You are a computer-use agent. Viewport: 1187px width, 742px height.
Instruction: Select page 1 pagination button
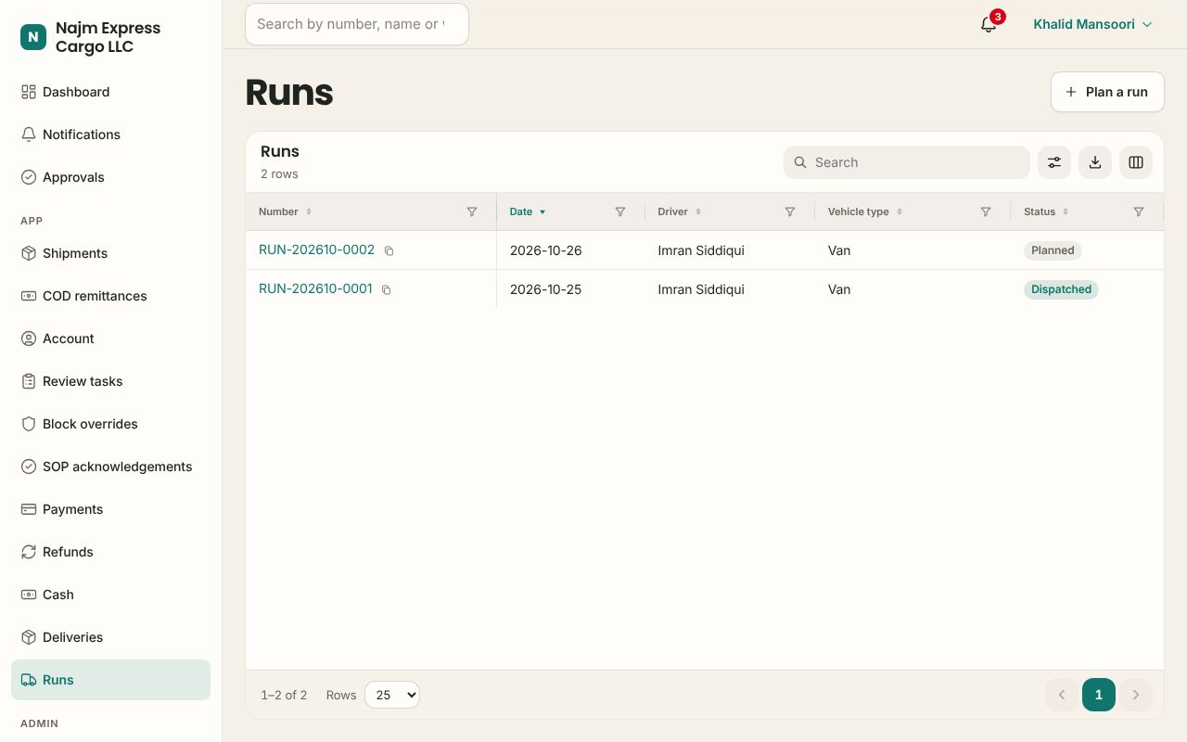1099,695
